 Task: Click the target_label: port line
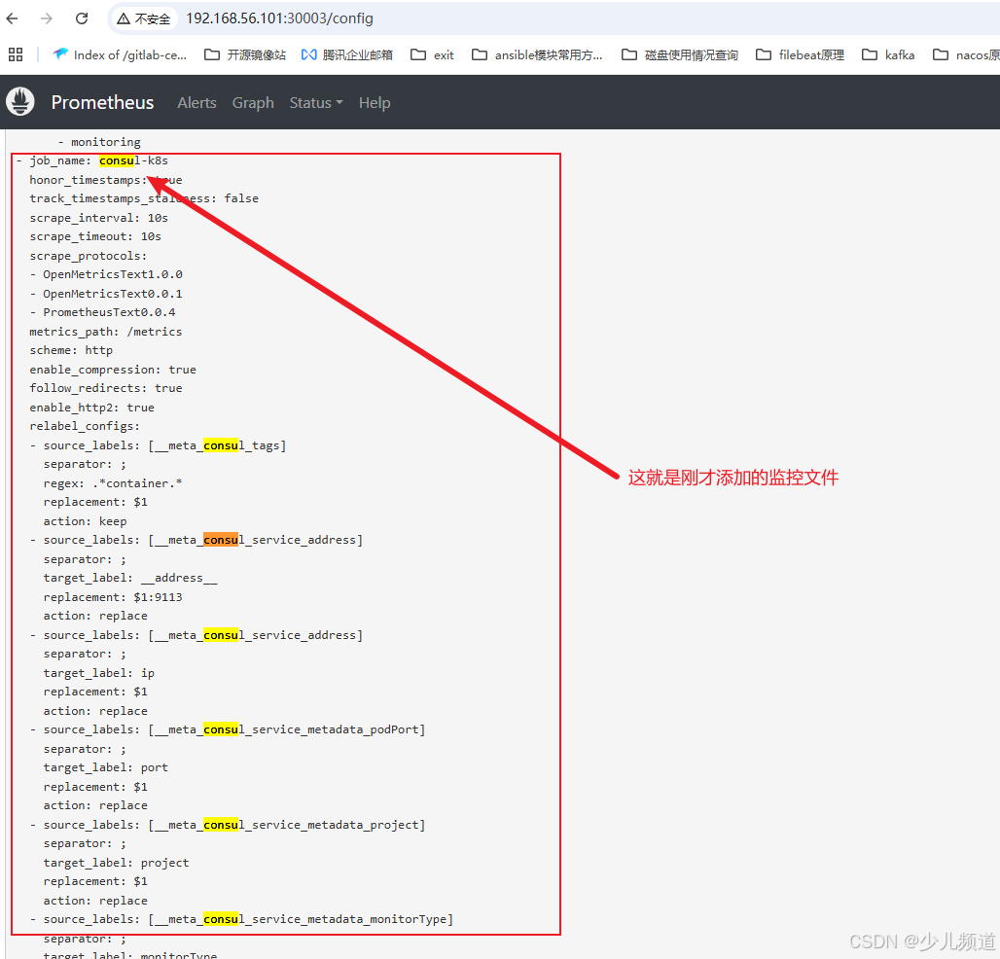coord(106,767)
